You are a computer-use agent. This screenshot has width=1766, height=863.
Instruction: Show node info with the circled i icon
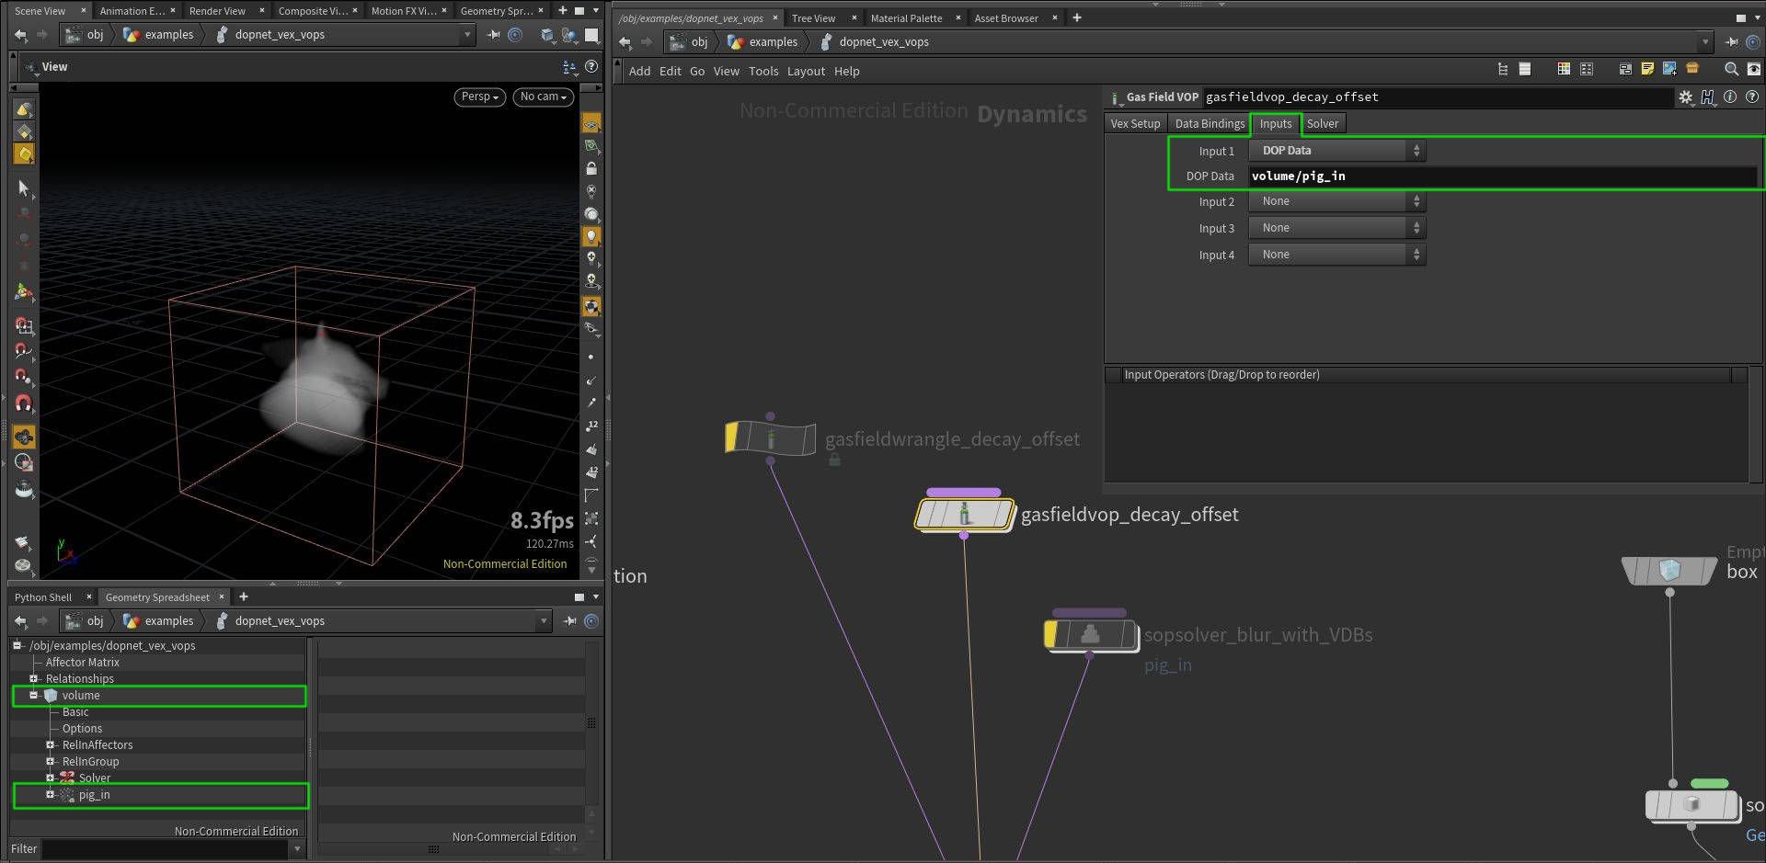click(1730, 97)
